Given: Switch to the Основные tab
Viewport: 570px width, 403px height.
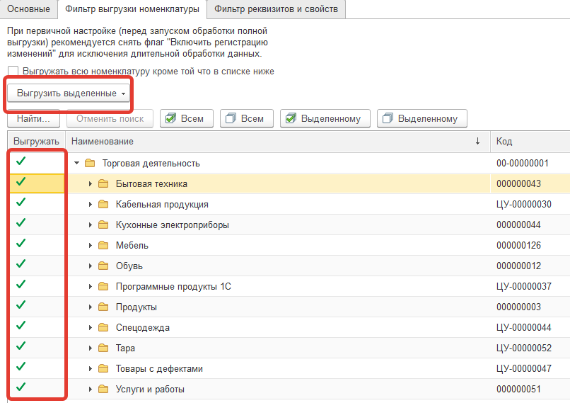Looking at the screenshot, I should (29, 9).
